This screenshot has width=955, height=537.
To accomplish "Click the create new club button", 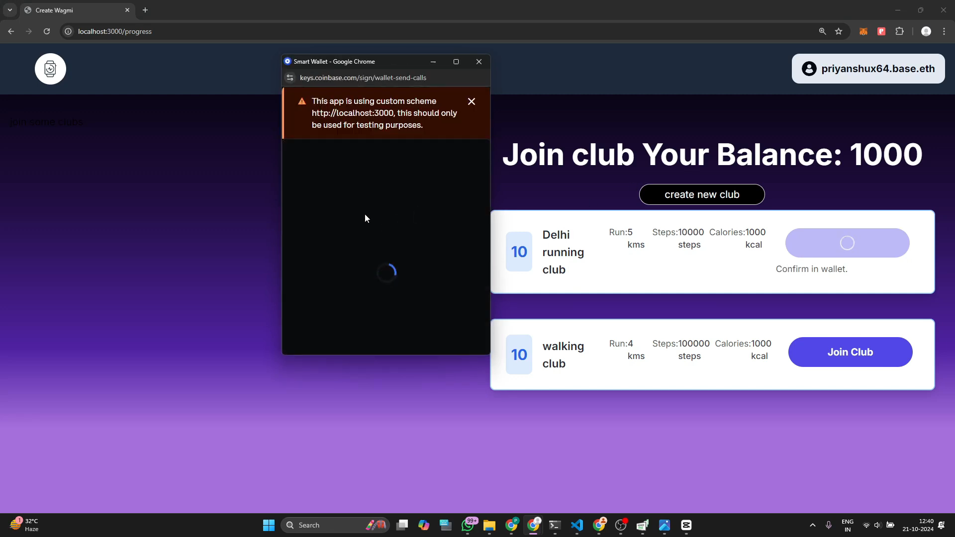I will coord(702,194).
